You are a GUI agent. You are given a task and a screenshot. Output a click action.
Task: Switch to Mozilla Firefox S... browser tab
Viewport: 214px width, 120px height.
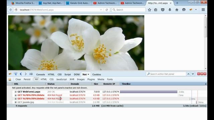click(23, 3)
